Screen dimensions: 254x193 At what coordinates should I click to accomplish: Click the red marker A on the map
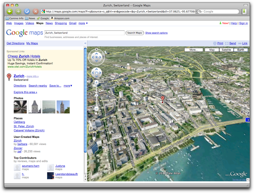point(162,98)
